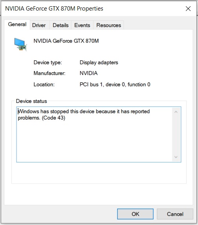Open the Driver tab
Image resolution: width=198 pixels, height=225 pixels.
click(x=39, y=25)
